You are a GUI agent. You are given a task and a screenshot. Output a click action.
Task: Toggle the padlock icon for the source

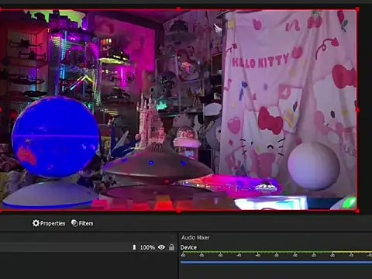tap(171, 247)
